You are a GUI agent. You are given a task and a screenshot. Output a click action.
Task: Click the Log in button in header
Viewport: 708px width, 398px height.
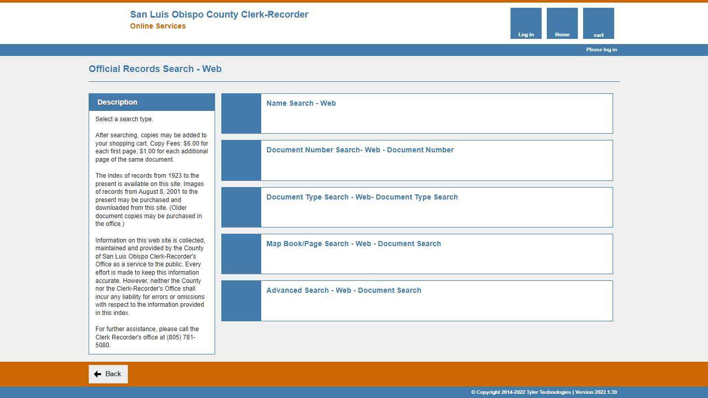[526, 23]
